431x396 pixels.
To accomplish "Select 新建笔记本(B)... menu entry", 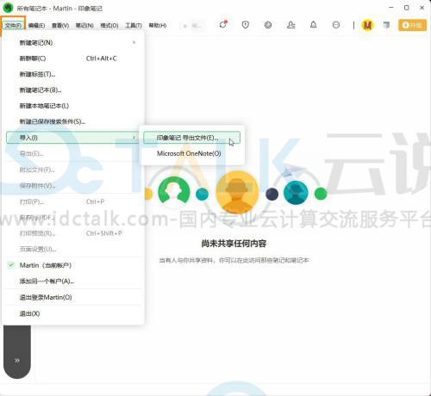I will tap(72, 90).
